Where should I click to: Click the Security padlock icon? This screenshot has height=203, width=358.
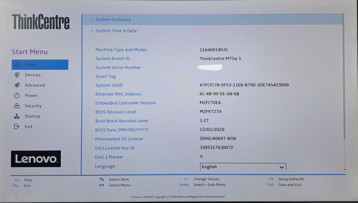[17, 106]
